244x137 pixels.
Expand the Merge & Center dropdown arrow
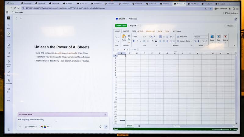192,41
